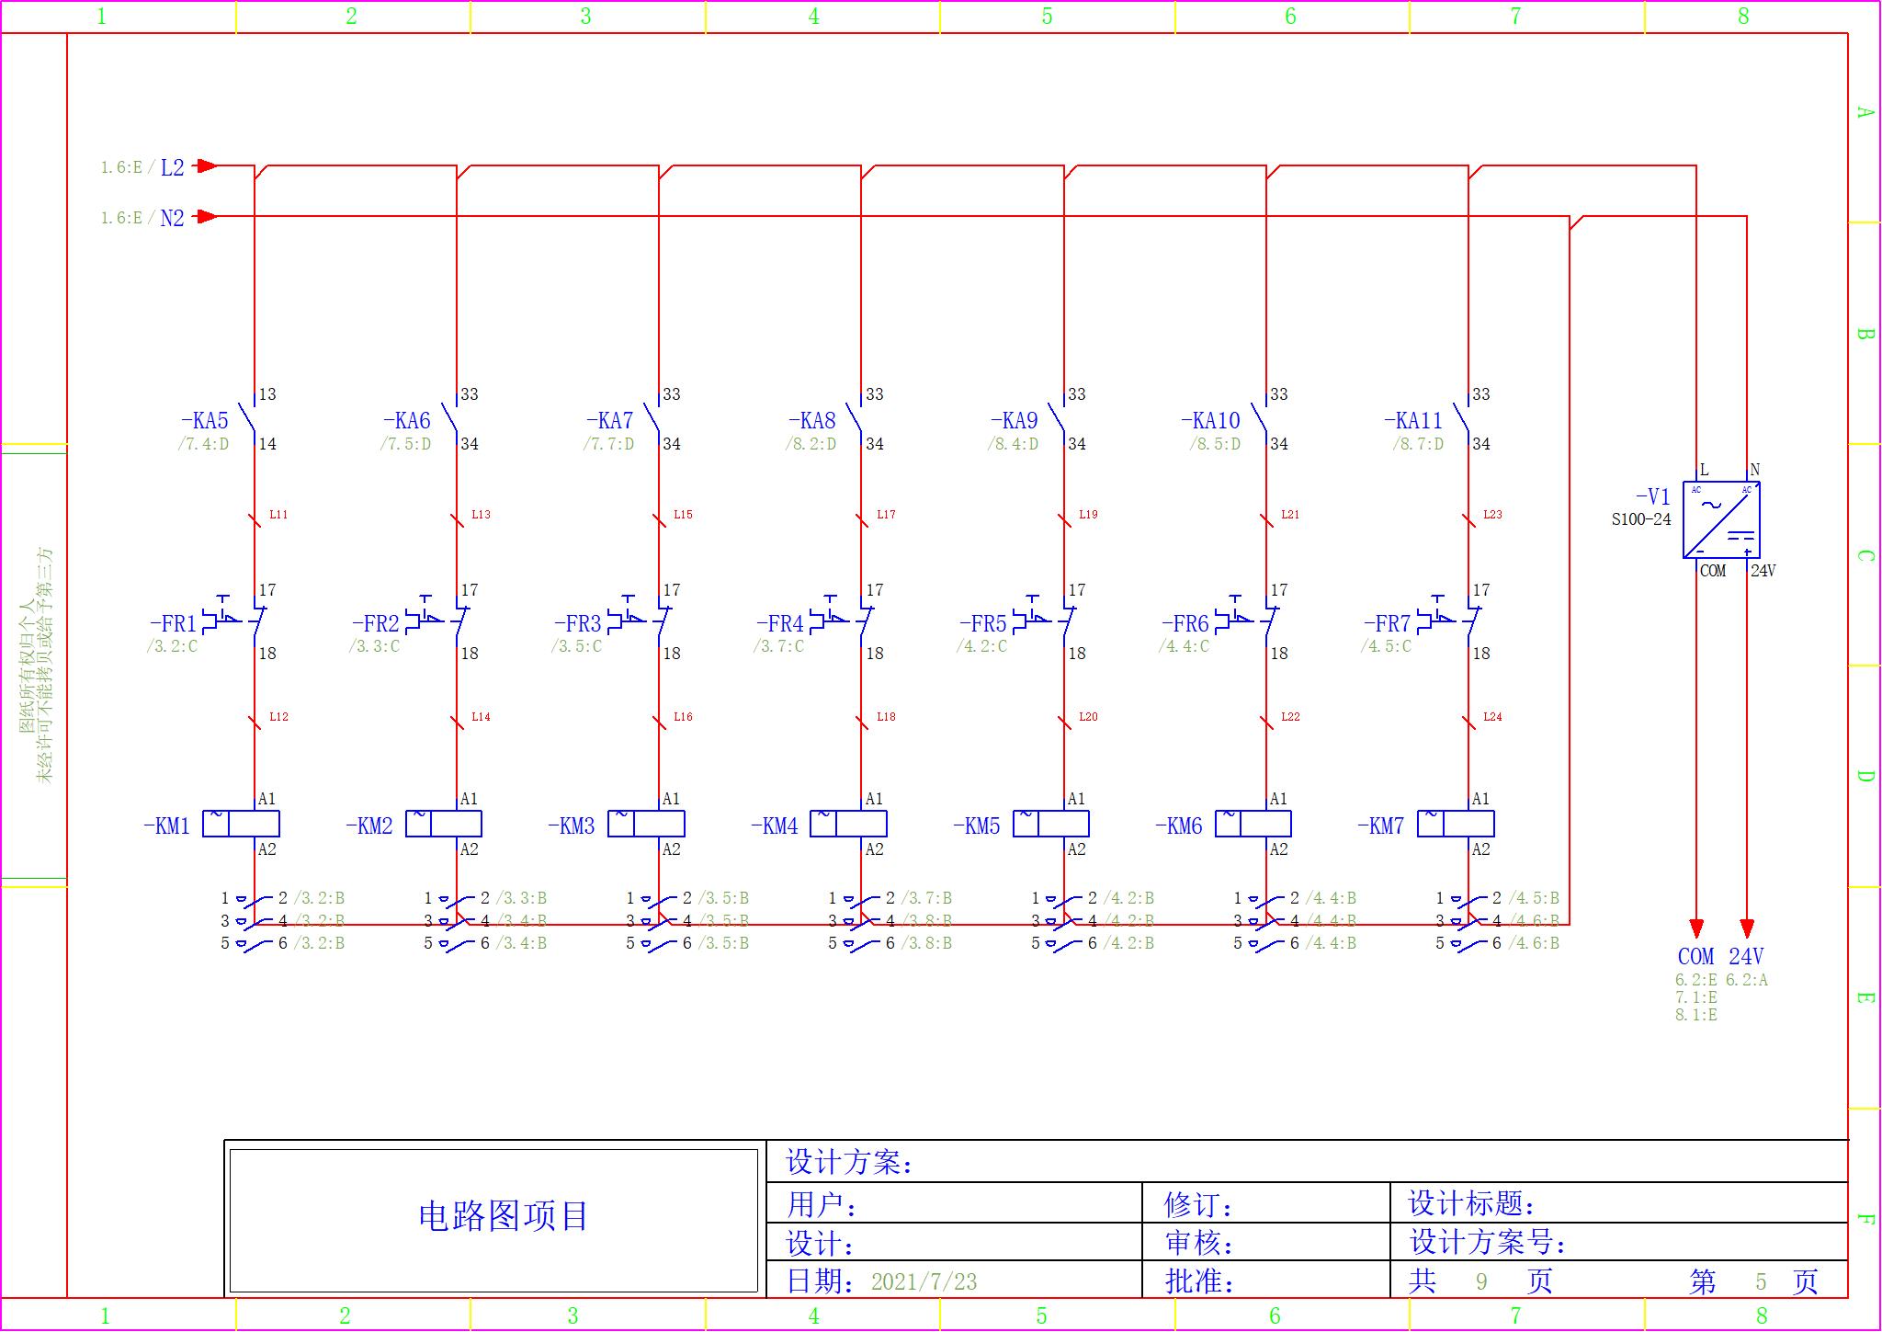Image resolution: width=1882 pixels, height=1332 pixels.
Task: Click the L2 input arrow connector
Action: 207,166
